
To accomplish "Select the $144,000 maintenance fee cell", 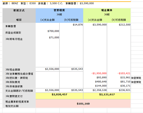I will pos(95,86).
